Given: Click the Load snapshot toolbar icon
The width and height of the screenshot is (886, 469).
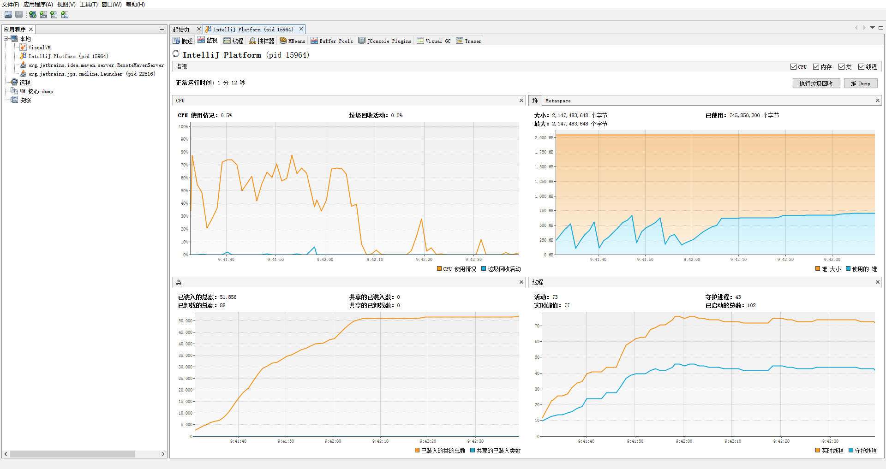Looking at the screenshot, I should tap(8, 15).
